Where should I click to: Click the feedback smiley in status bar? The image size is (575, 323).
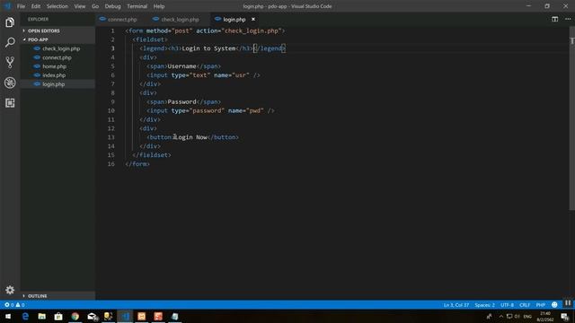(x=554, y=305)
